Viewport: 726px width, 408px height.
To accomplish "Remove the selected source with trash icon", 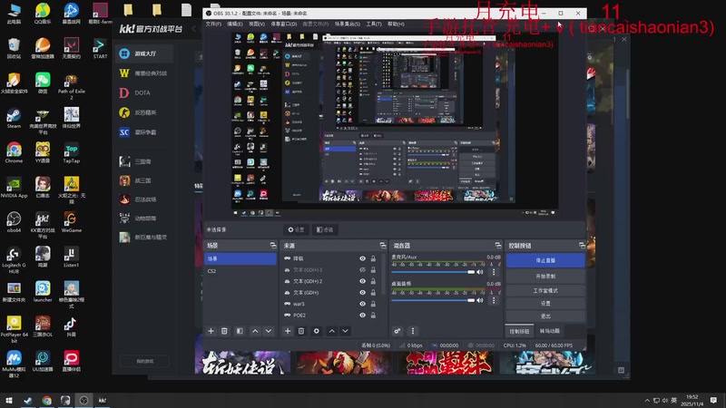I will (x=301, y=331).
